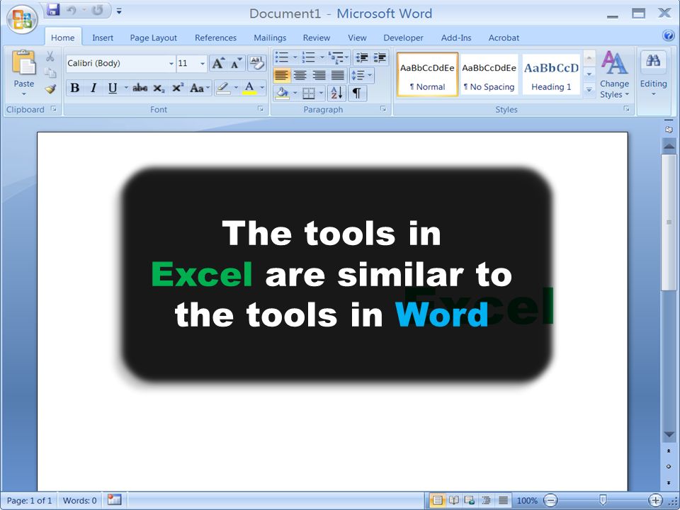Apply text highlight color

[x=223, y=88]
